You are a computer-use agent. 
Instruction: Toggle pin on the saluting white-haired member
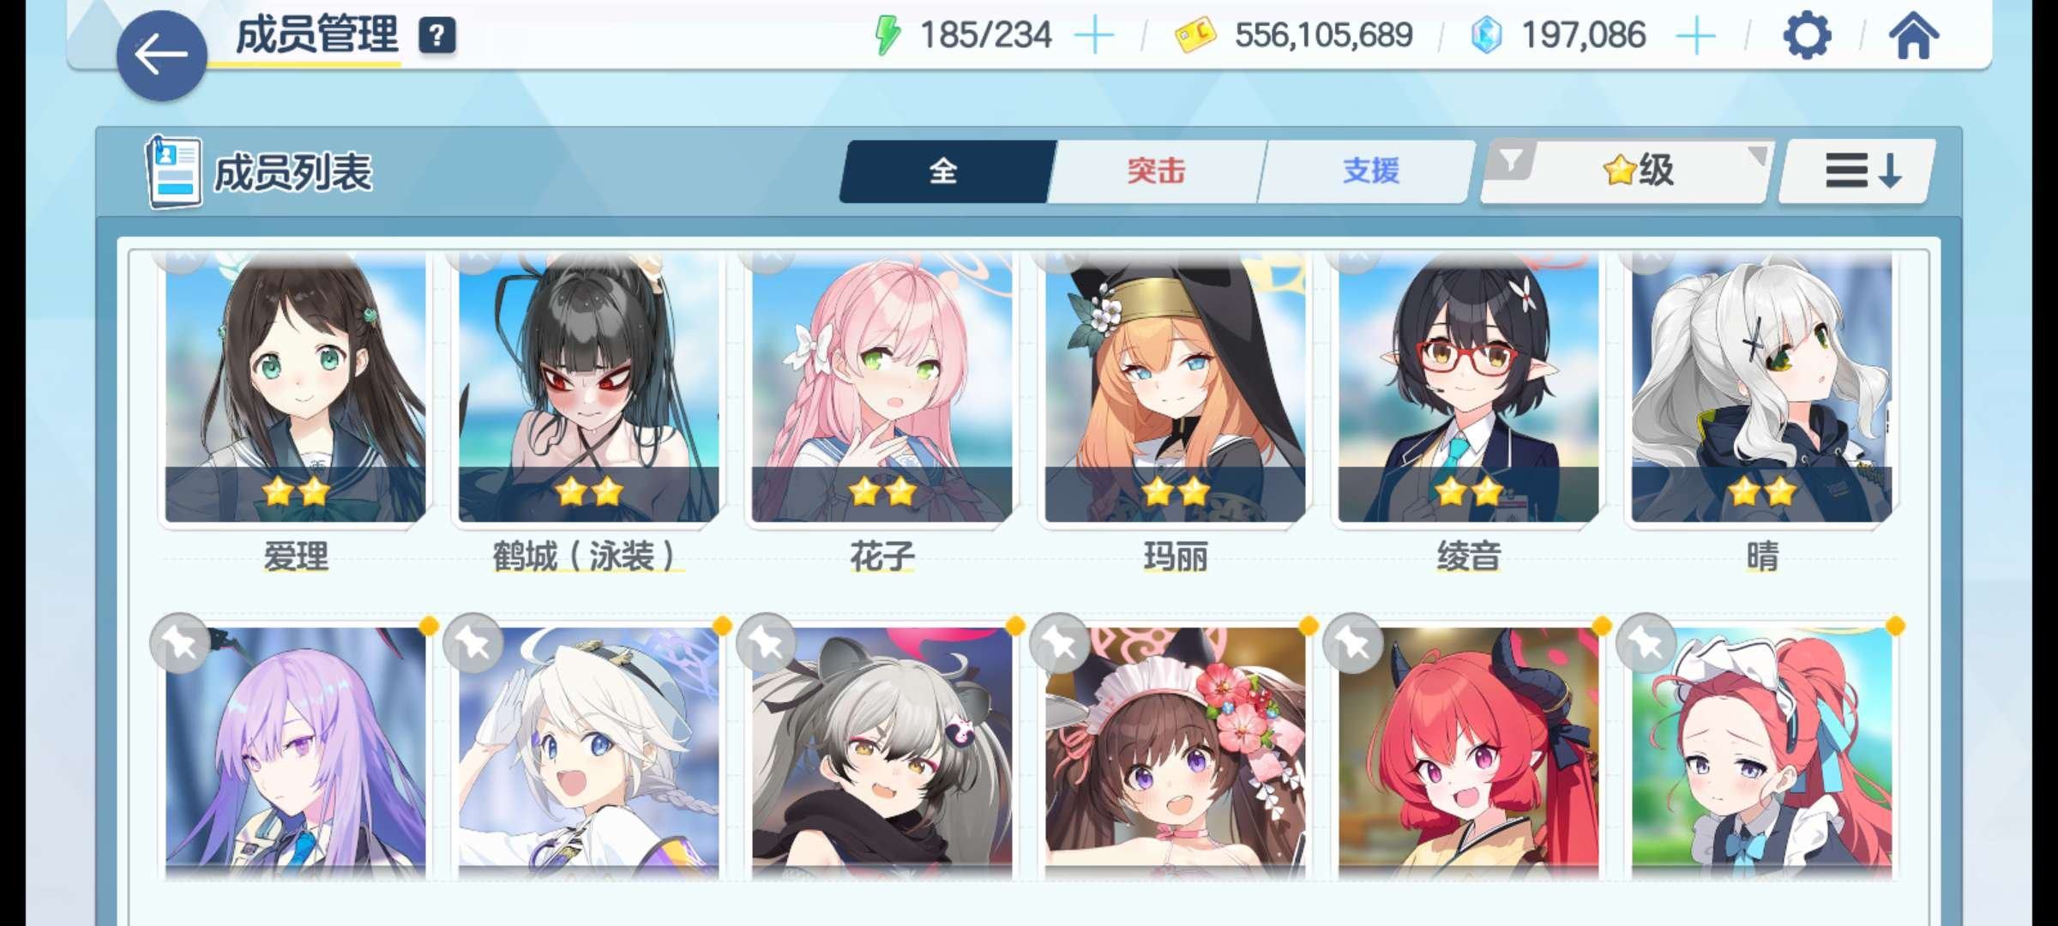coord(473,642)
